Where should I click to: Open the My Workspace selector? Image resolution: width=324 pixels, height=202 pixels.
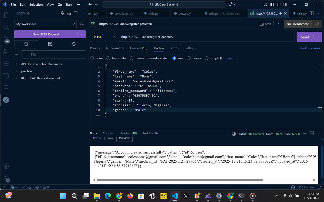point(45,24)
